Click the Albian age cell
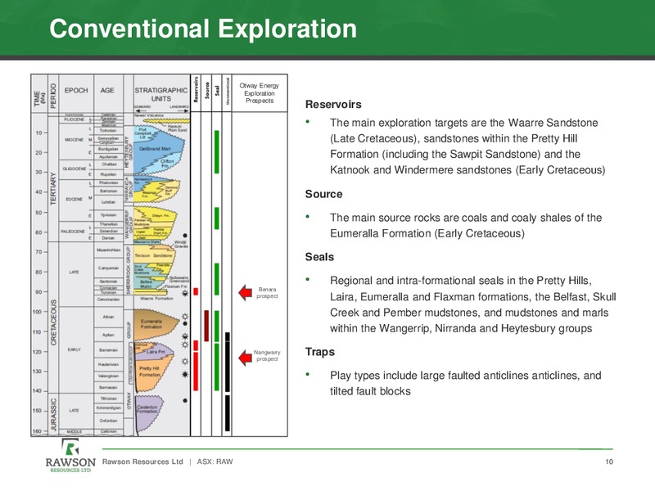Viewport: 655px width, 491px height. tap(109, 317)
